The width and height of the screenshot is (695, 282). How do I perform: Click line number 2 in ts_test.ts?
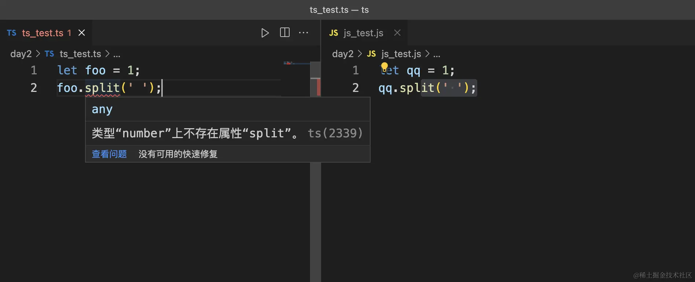[34, 88]
